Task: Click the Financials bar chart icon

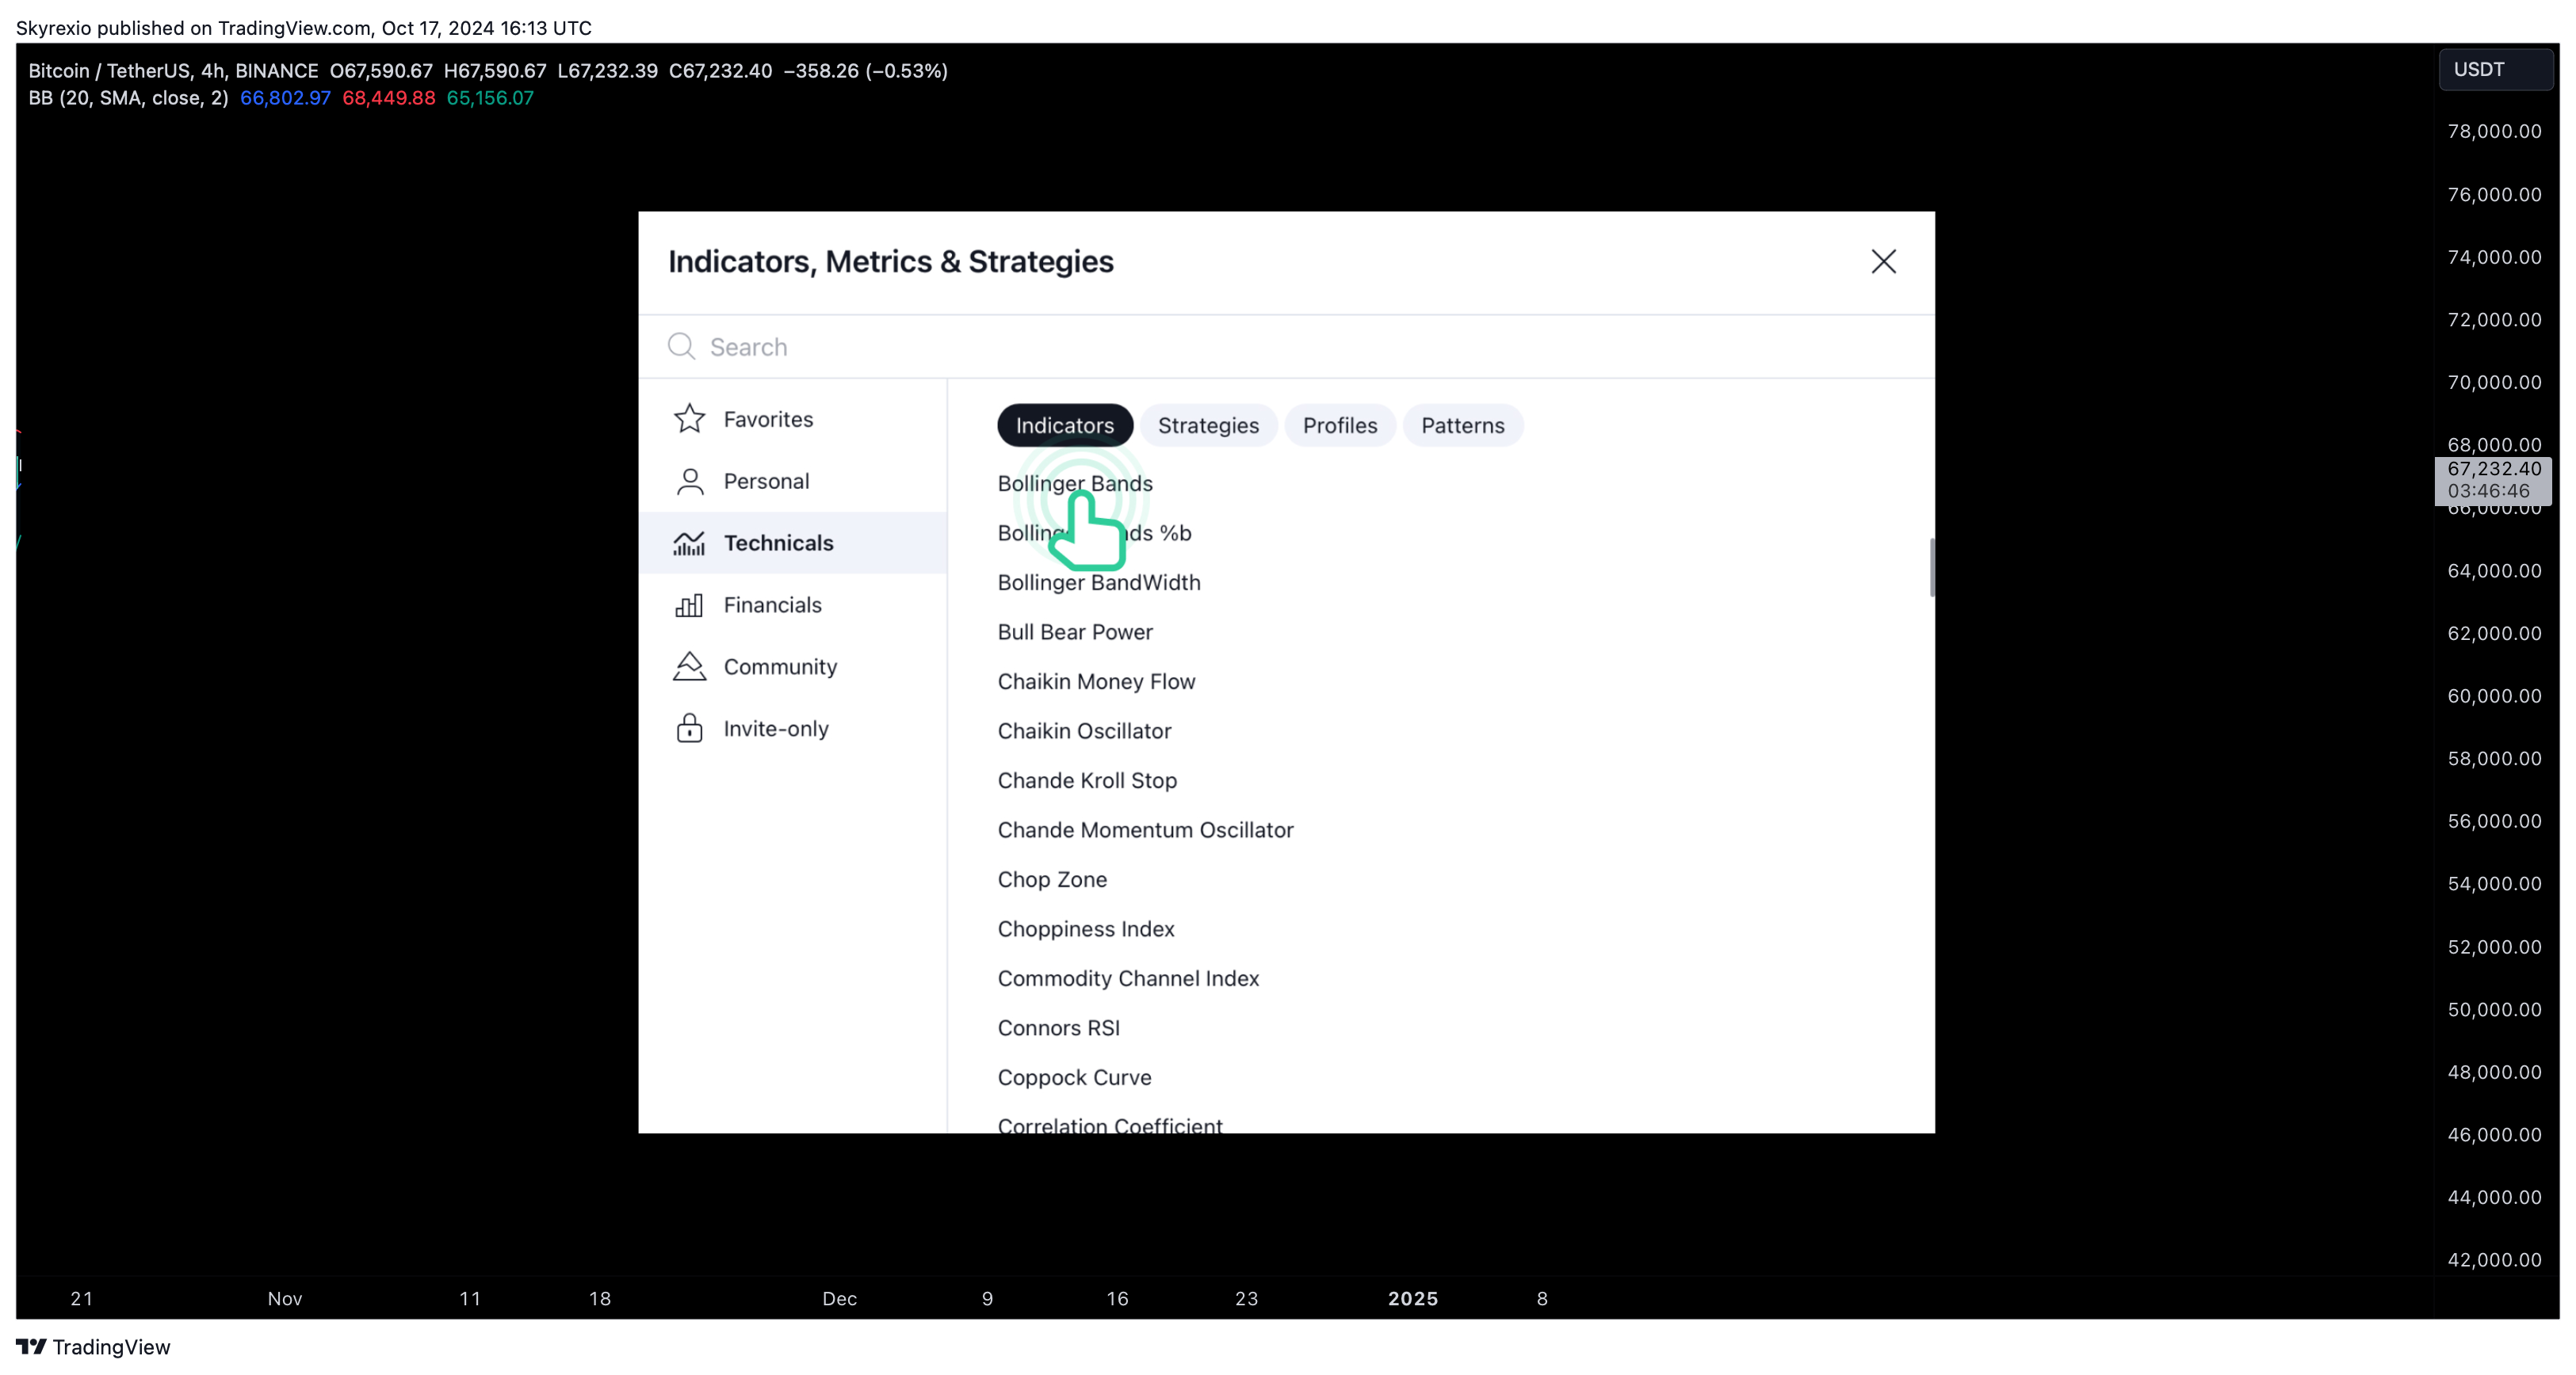Action: [x=689, y=604]
